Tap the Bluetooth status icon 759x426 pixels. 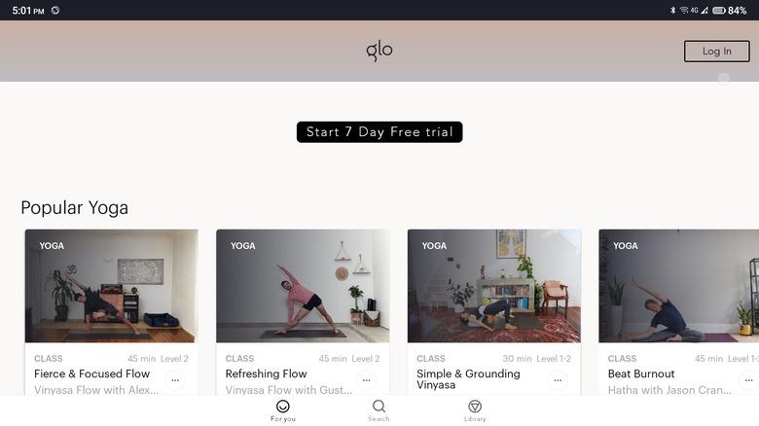pos(672,10)
